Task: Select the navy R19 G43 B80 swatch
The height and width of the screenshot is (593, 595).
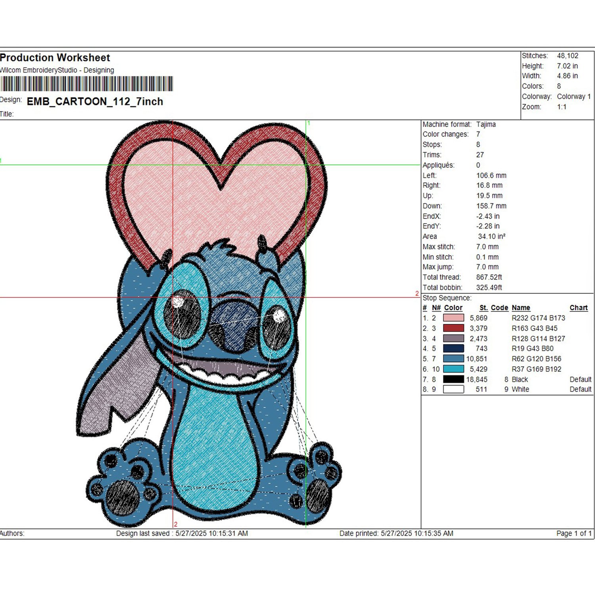Action: click(453, 348)
